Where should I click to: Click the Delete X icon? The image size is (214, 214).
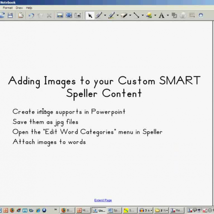click(49, 15)
